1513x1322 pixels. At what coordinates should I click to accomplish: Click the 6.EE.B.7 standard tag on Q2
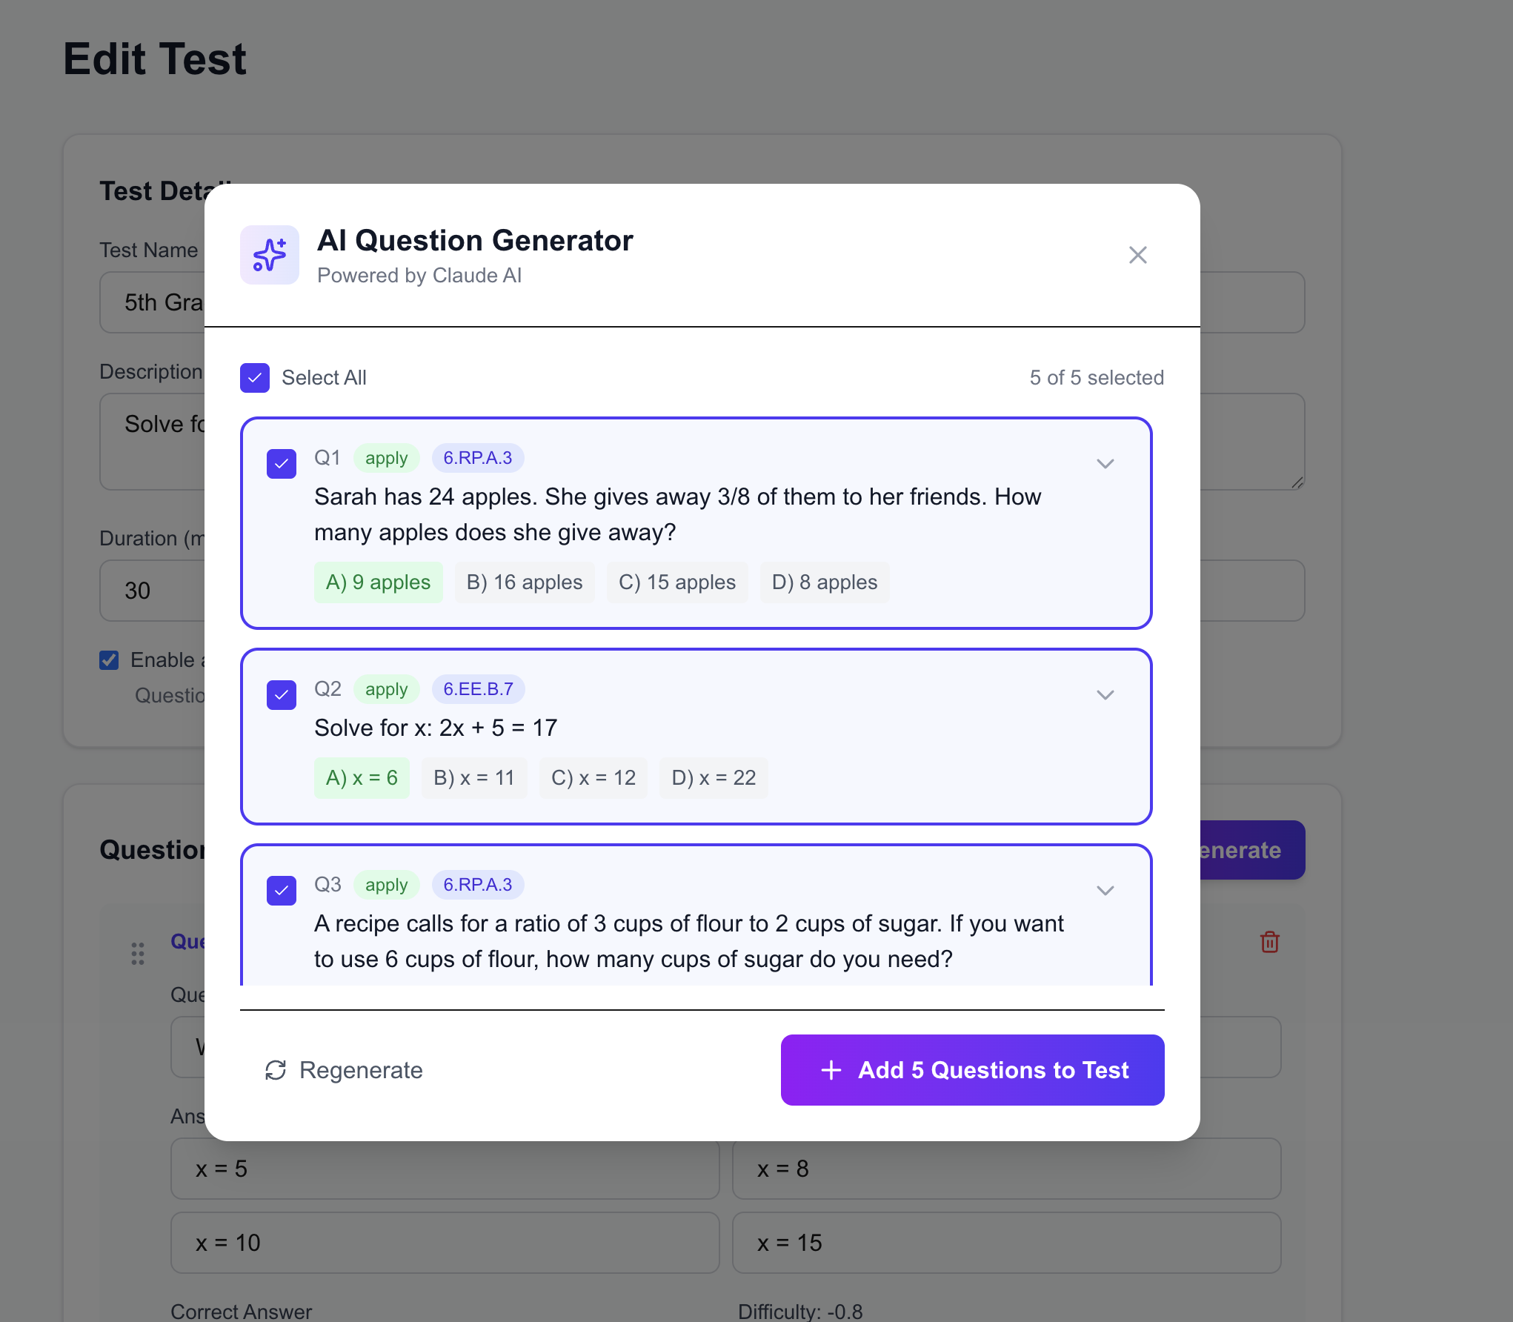[x=478, y=689]
